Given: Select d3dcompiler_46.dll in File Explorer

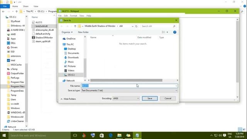Looking at the screenshot, I should pyautogui.click(x=44, y=30).
